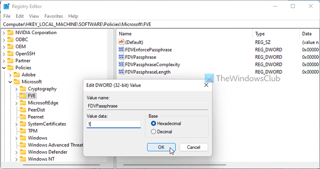The width and height of the screenshot is (320, 169).
Task: Select the Windows NT folder icon
Action: 23,159
